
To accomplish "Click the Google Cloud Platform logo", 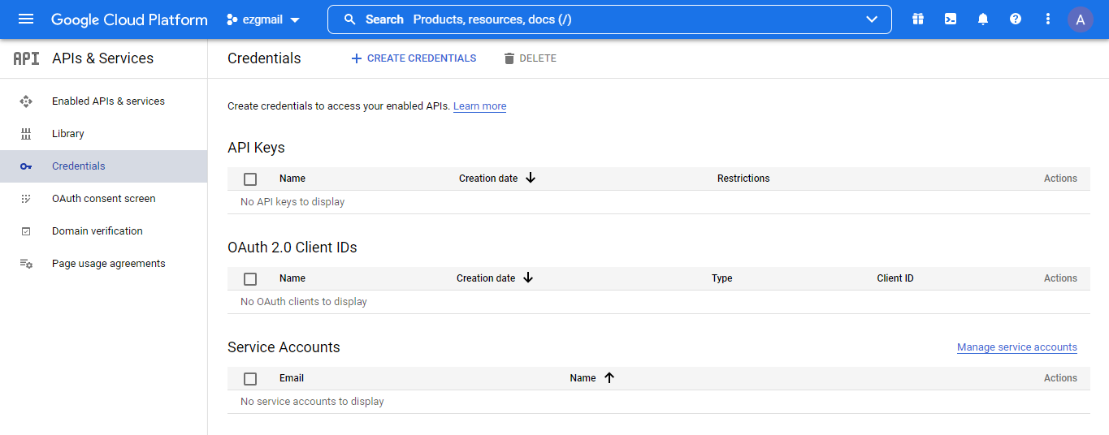I will pyautogui.click(x=129, y=19).
